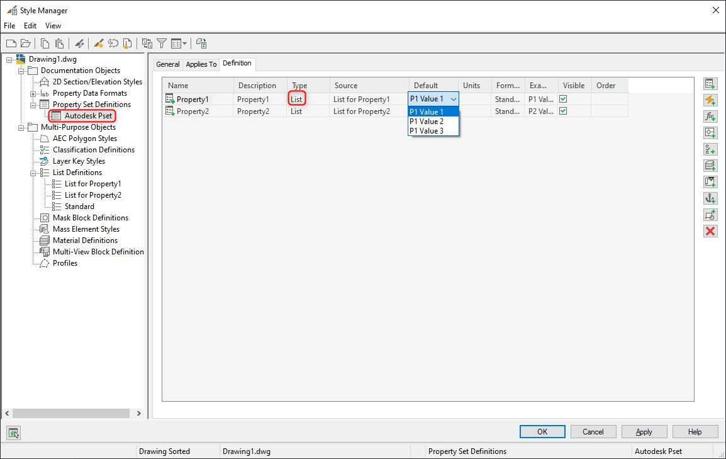
Task: Click the Filter Style Type funnel icon
Action: point(162,43)
